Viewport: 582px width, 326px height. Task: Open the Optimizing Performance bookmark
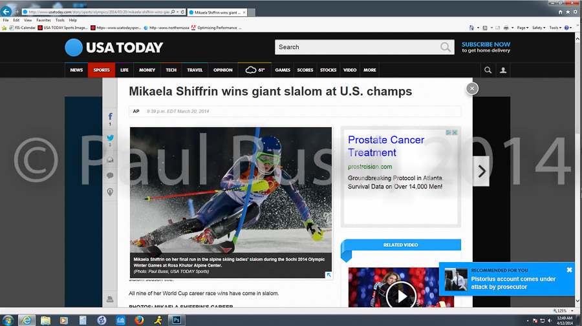[x=217, y=28]
